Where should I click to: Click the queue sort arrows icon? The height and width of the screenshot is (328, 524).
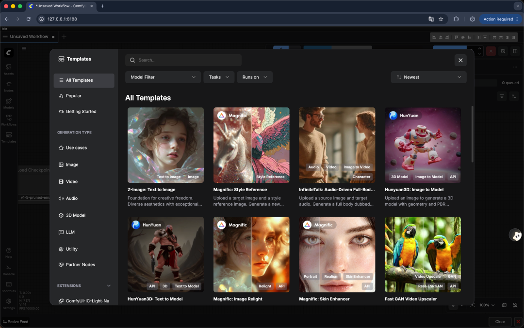tap(514, 96)
